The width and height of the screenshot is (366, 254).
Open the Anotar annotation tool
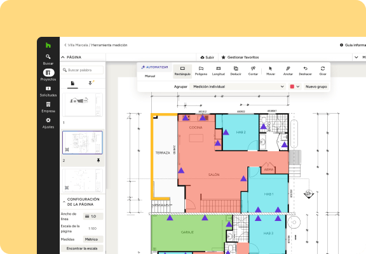click(x=288, y=71)
